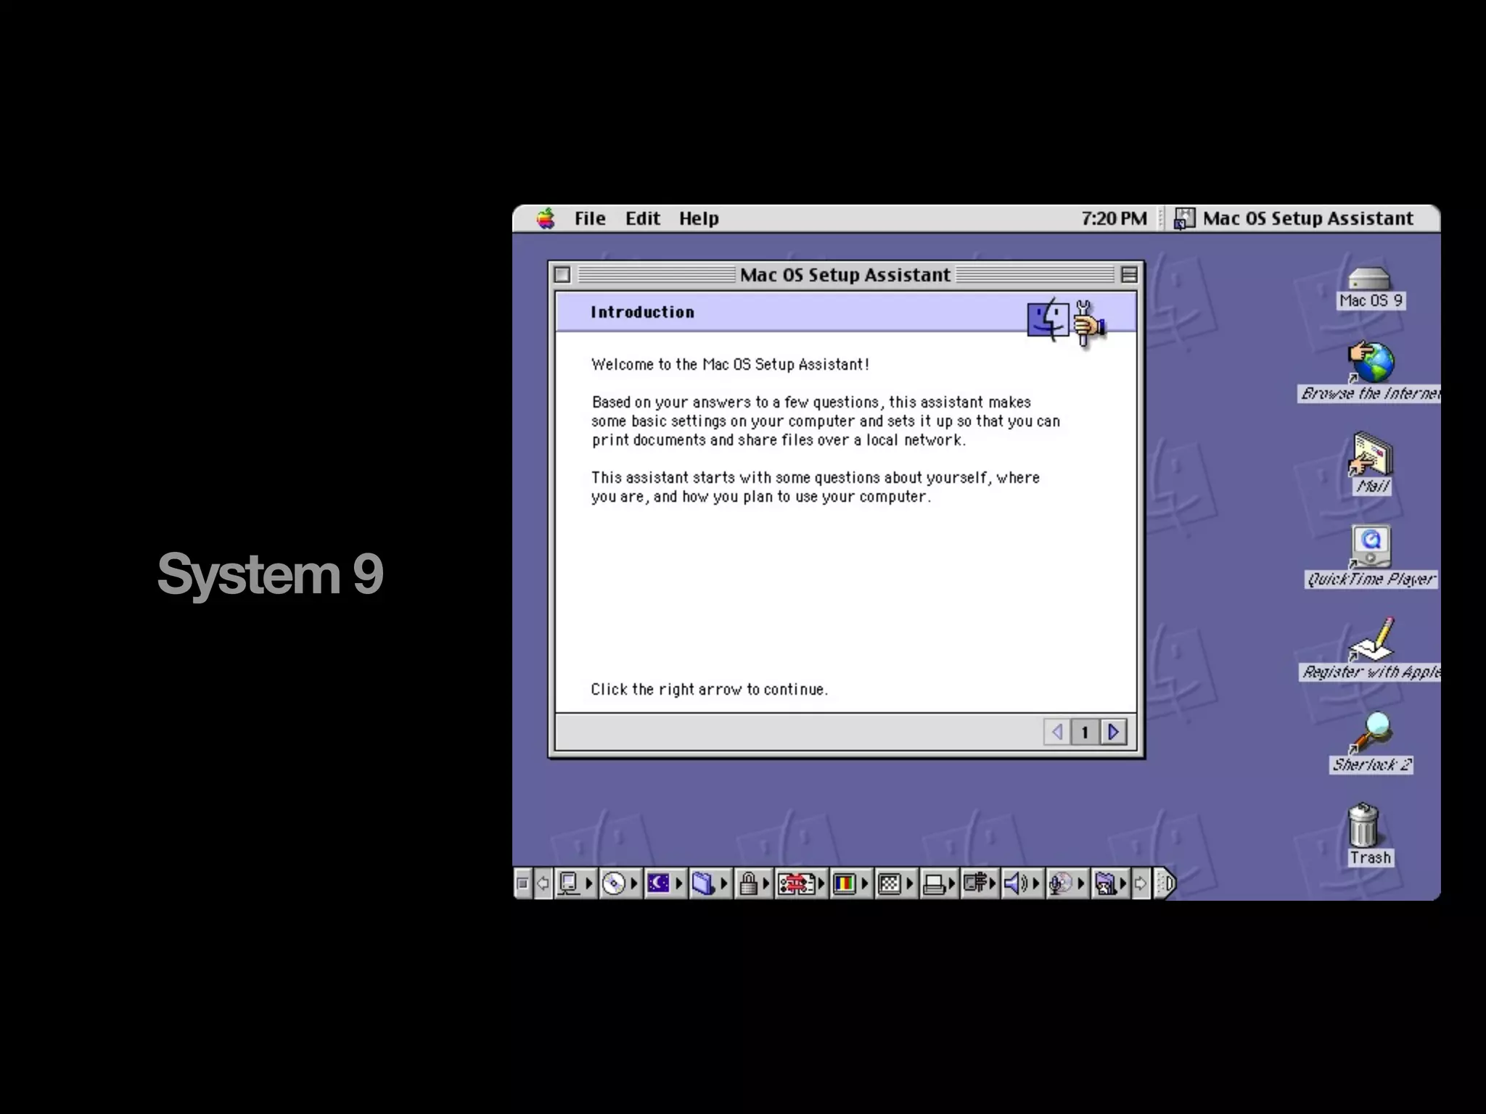
Task: Close the Mac OS Setup Assistant window
Action: click(x=562, y=275)
